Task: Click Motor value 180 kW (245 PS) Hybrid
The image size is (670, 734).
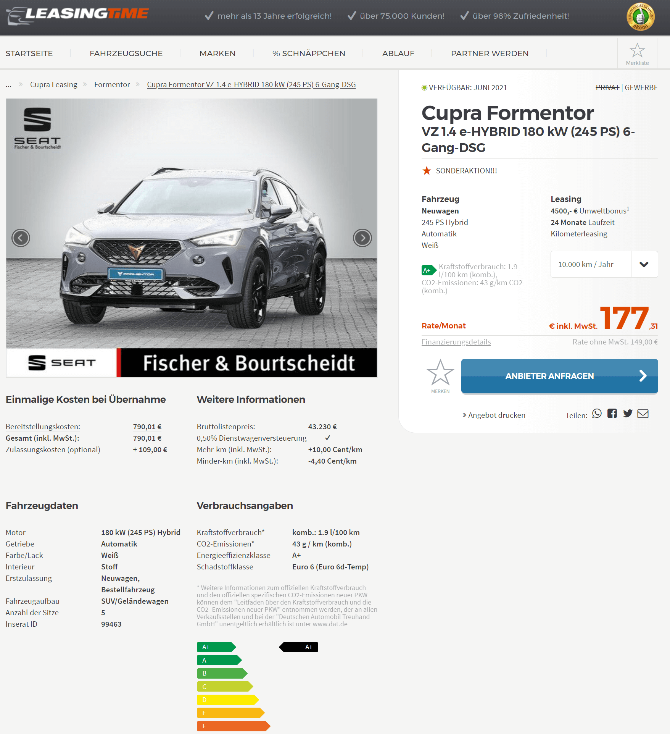Action: coord(141,532)
